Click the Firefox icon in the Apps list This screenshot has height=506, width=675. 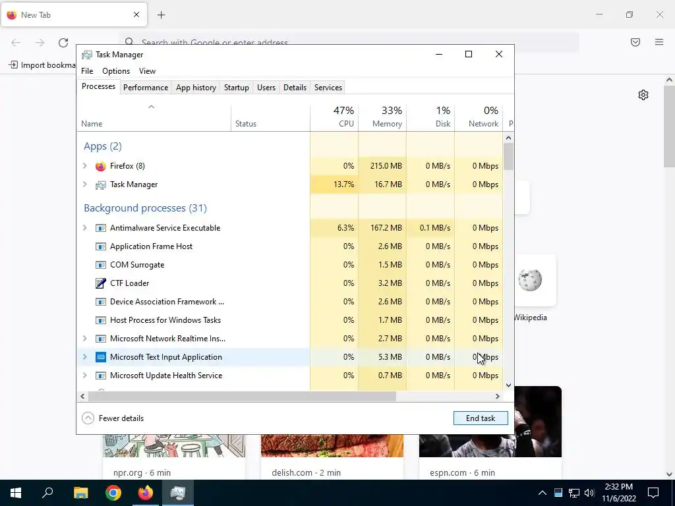[100, 166]
